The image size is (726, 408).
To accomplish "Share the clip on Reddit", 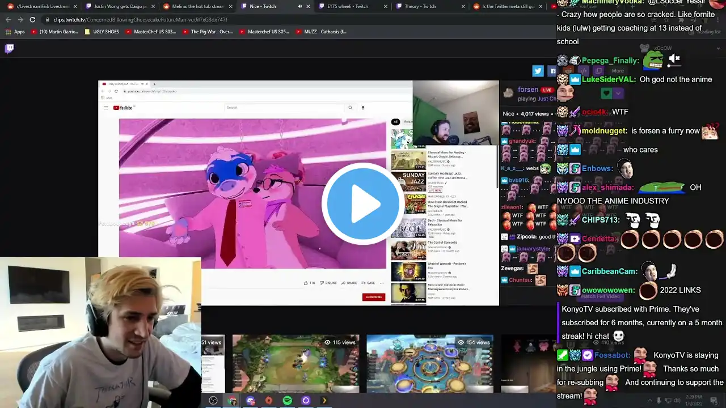I will pyautogui.click(x=568, y=71).
